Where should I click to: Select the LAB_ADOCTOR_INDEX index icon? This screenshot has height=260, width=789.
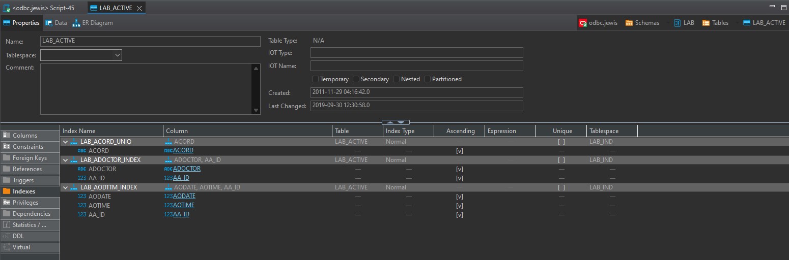[74, 160]
